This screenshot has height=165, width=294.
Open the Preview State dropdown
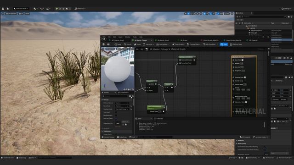point(193,44)
